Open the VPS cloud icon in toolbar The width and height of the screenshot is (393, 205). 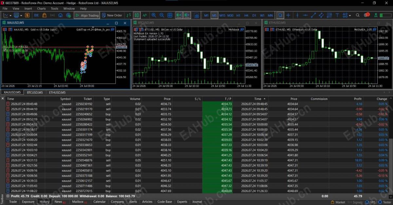61,15
